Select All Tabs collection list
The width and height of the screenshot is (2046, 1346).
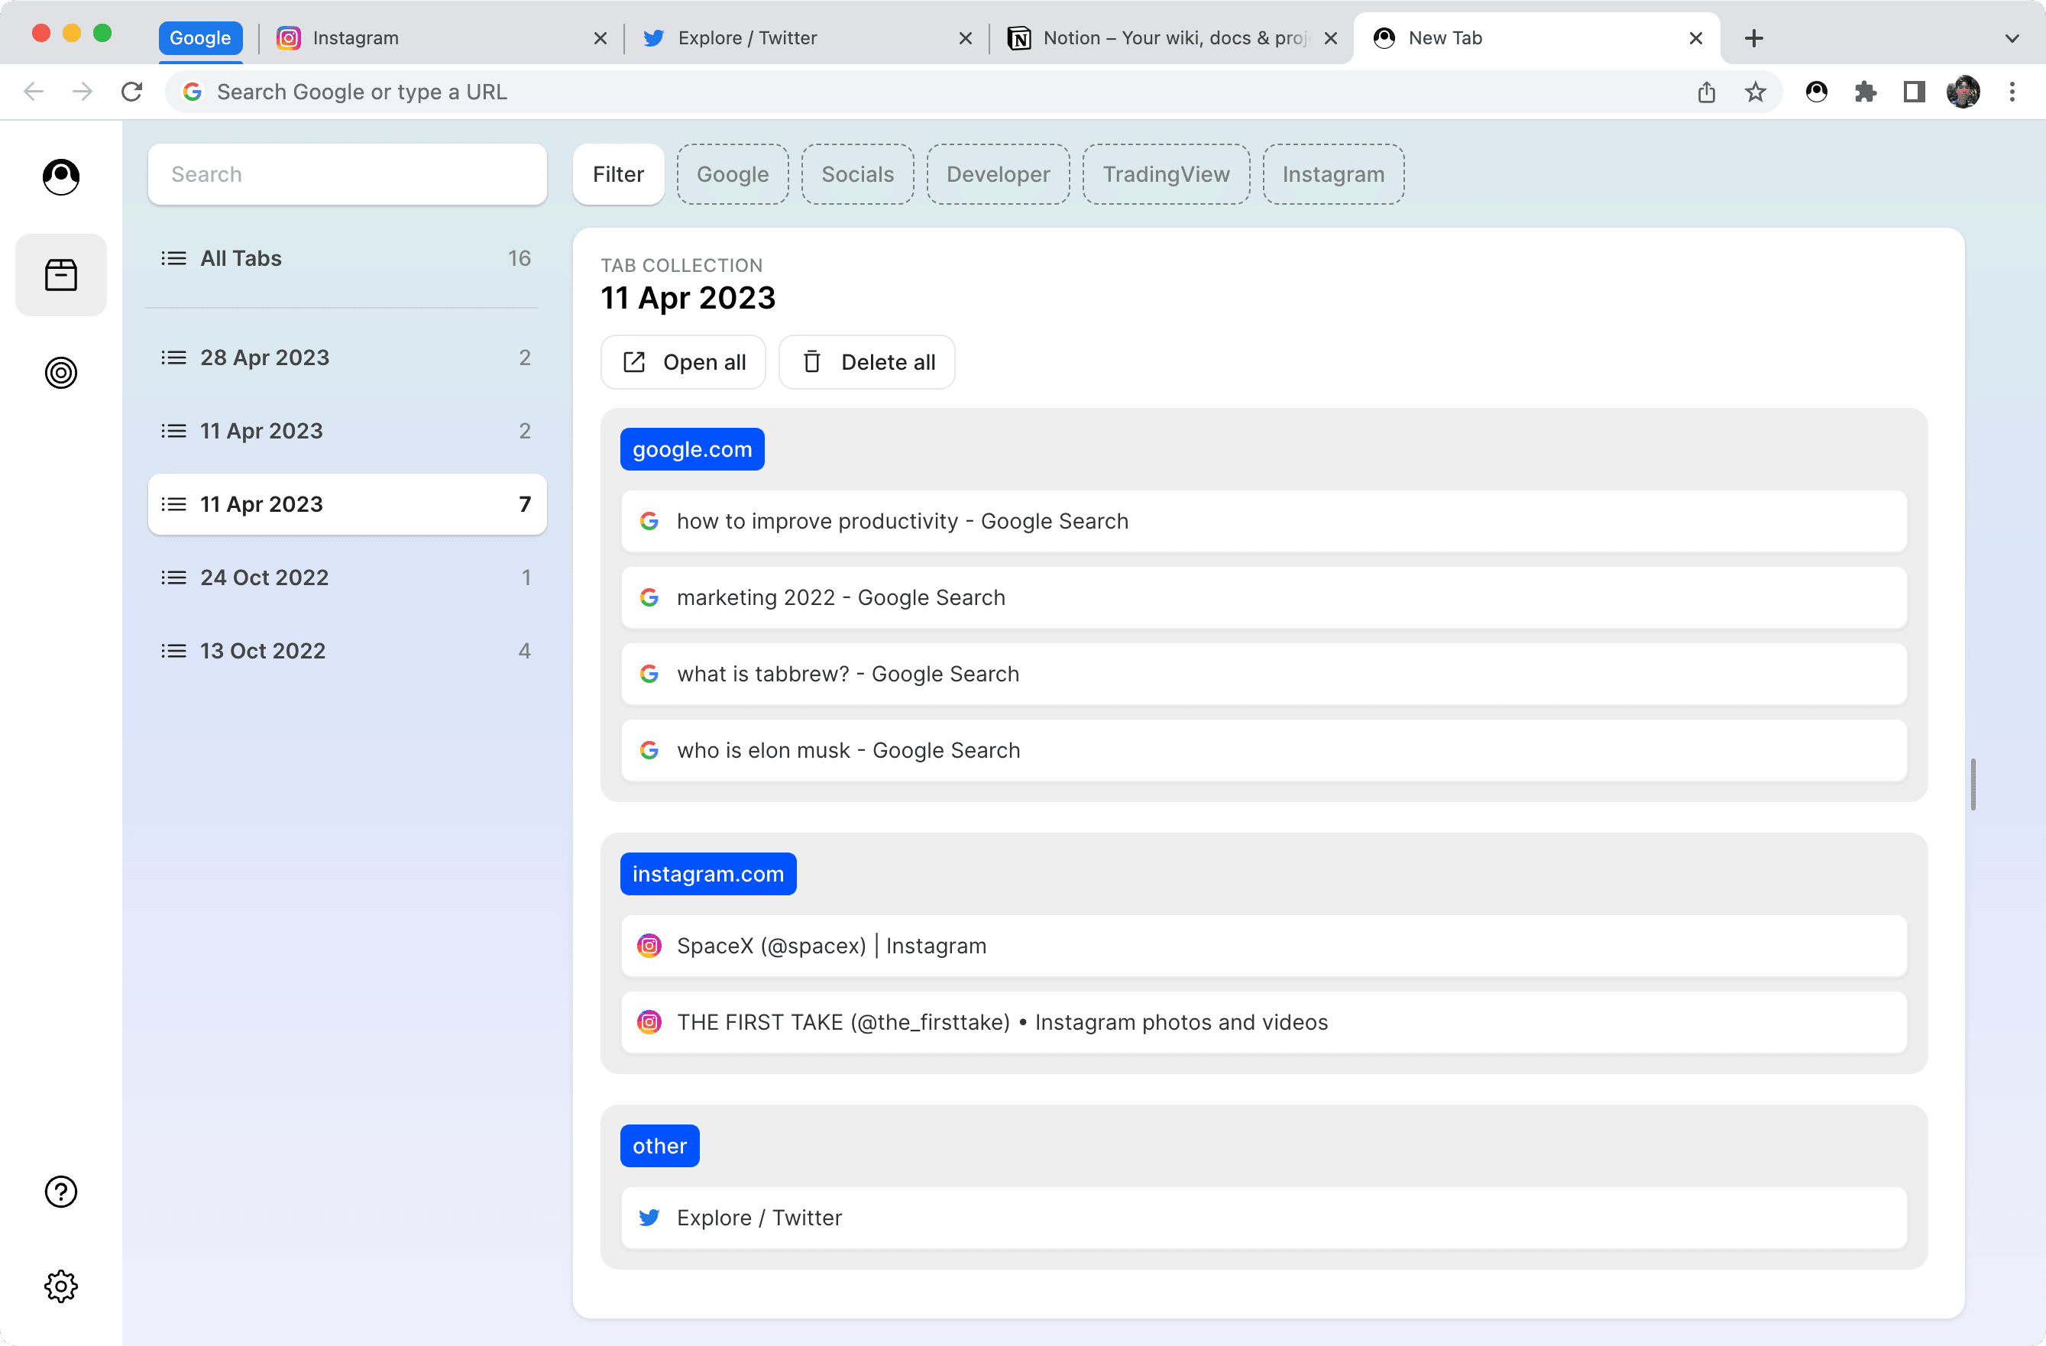click(348, 259)
